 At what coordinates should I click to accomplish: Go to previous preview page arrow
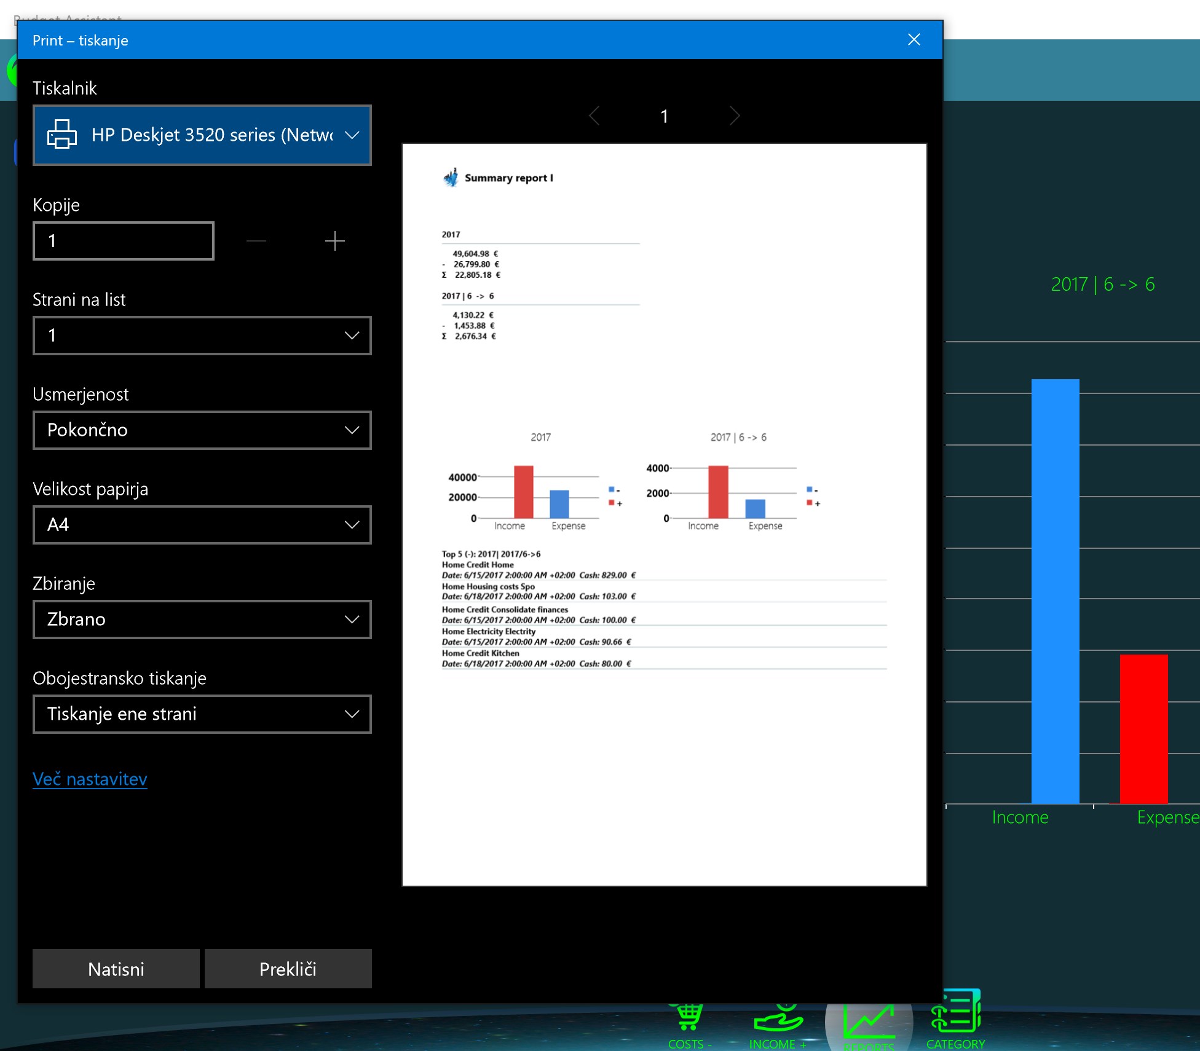click(594, 116)
